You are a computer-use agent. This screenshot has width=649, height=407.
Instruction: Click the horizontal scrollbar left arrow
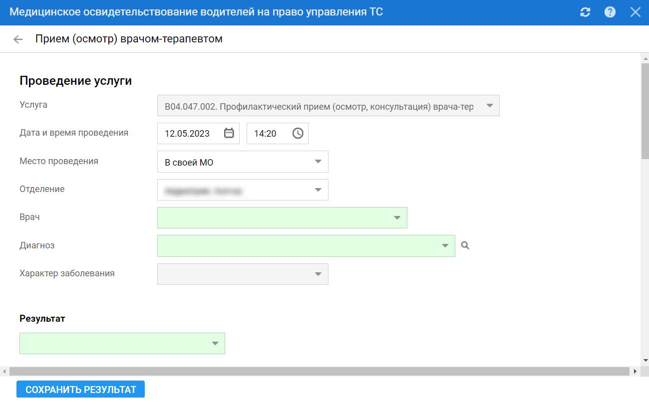tap(4, 372)
